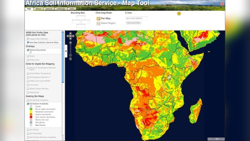
Task: Click the Download Data button
Action: coord(133,23)
